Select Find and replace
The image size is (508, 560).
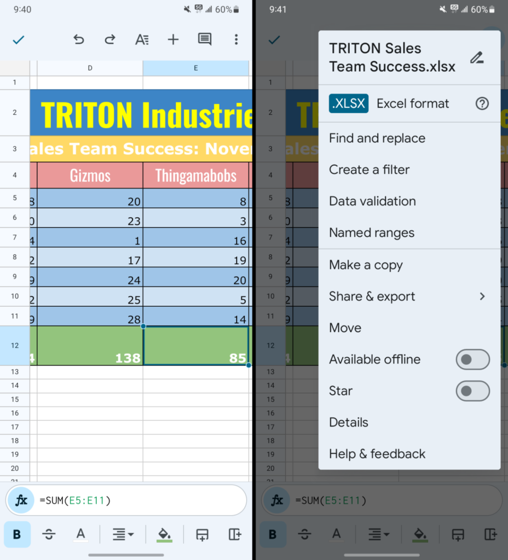pyautogui.click(x=377, y=138)
